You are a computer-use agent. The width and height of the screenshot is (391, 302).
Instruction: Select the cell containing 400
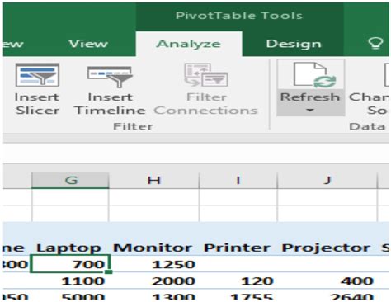click(327, 281)
